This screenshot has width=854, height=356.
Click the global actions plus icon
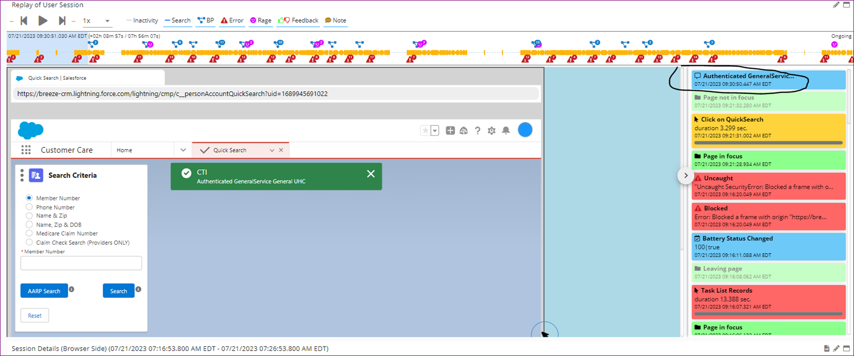[450, 130]
